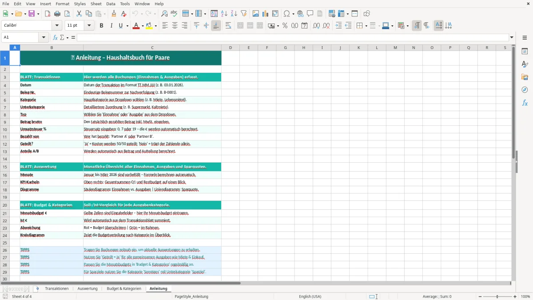Open the Format menu

(62, 4)
